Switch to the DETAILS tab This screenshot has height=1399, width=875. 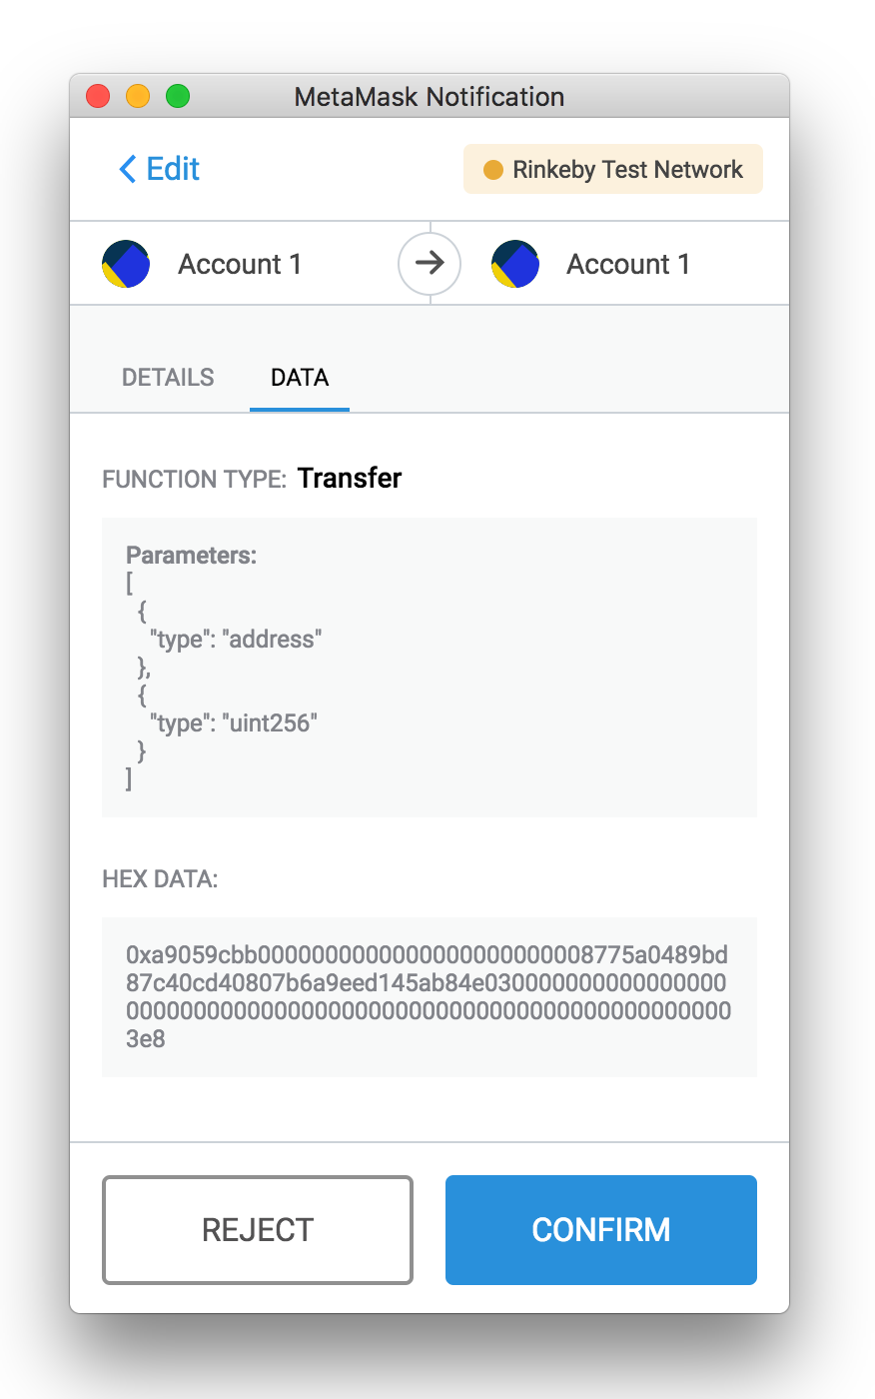coord(167,377)
